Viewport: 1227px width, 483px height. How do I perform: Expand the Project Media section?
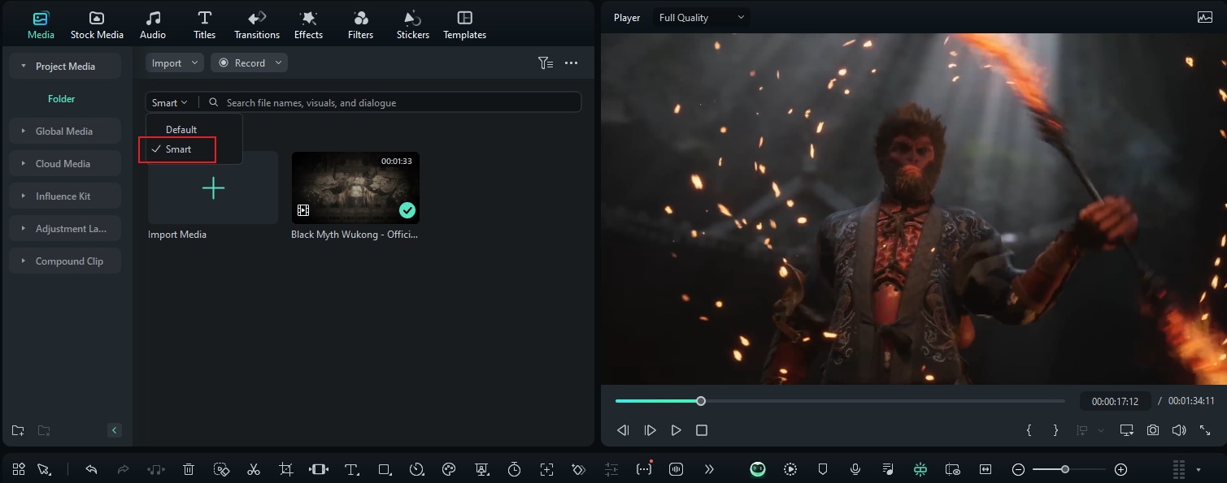[x=65, y=66]
